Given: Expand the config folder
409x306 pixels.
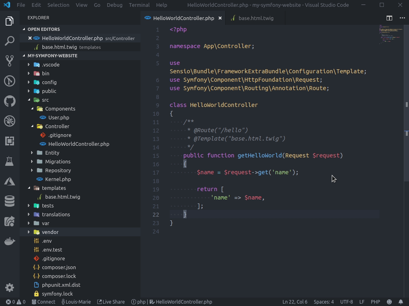Looking at the screenshot, I should pos(29,82).
